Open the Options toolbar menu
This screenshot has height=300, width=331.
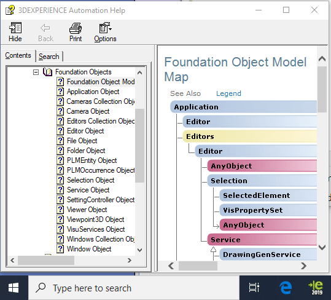tap(105, 32)
